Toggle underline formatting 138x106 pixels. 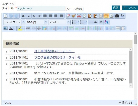34,16
